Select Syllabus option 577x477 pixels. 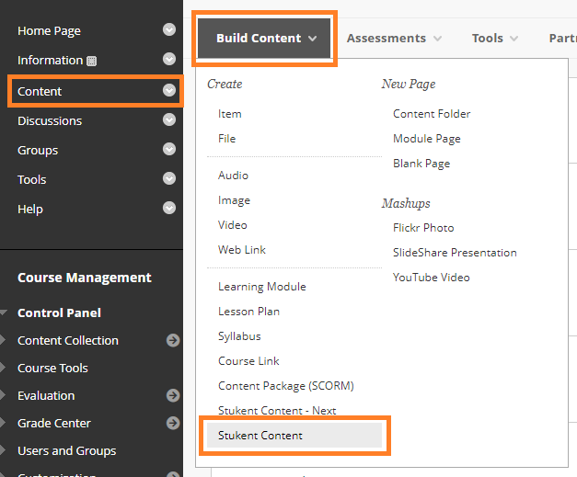click(x=239, y=336)
